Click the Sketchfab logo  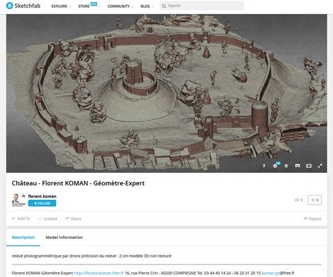click(x=24, y=6)
